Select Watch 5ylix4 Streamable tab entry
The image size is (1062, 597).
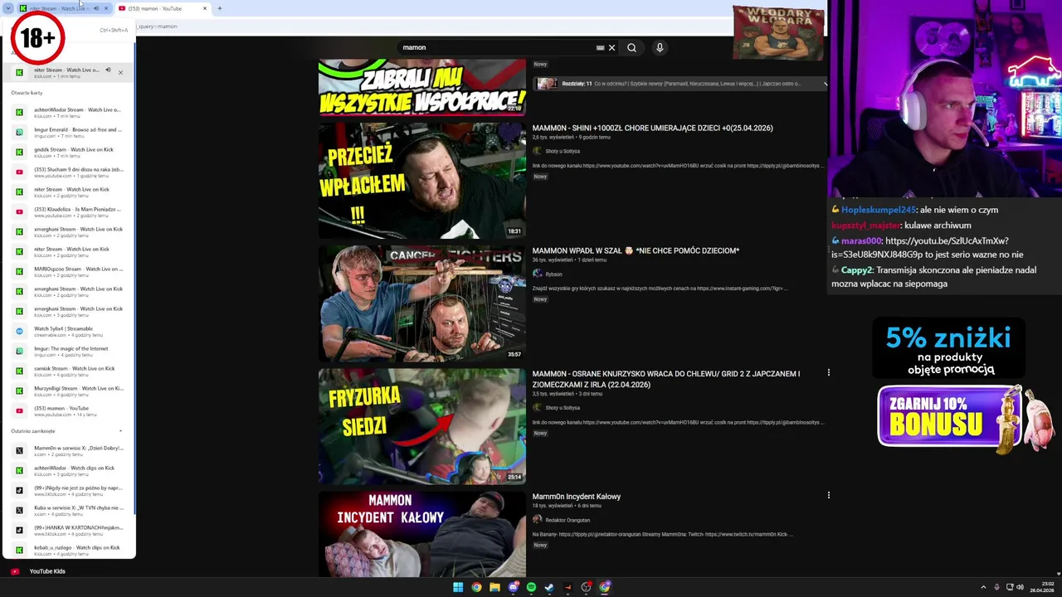70,331
